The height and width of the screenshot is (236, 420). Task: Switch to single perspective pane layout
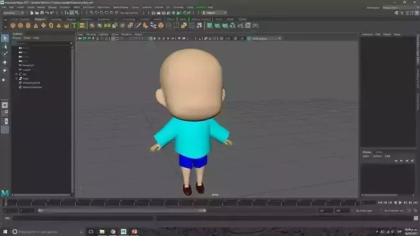(x=5, y=106)
